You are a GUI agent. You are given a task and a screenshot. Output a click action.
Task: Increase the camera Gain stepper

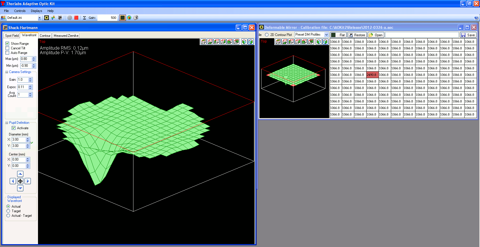pyautogui.click(x=30, y=79)
